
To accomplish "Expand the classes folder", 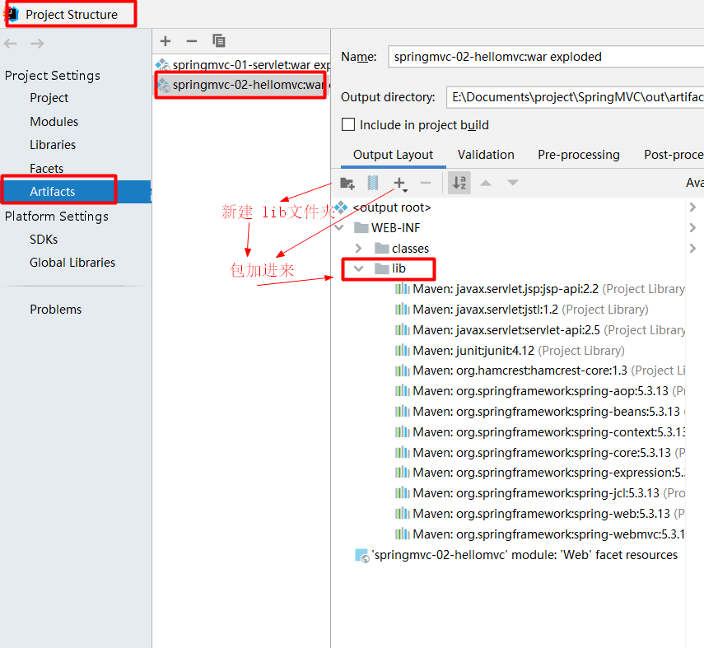I will [x=358, y=249].
